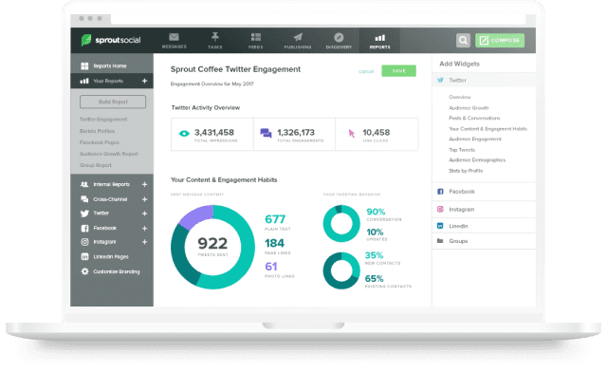Click the Cross-Channel chat icon
This screenshot has height=372, width=607.
pos(84,199)
